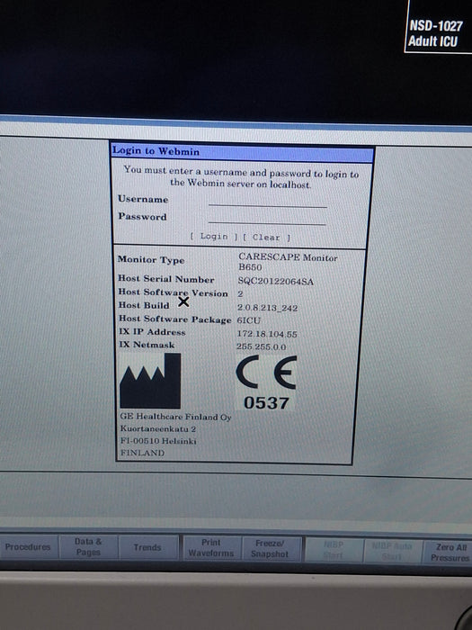Click the FINLAND text
472x630 pixels.
pyautogui.click(x=142, y=453)
